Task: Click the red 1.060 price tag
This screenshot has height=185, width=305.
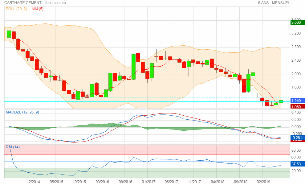Action: click(298, 107)
